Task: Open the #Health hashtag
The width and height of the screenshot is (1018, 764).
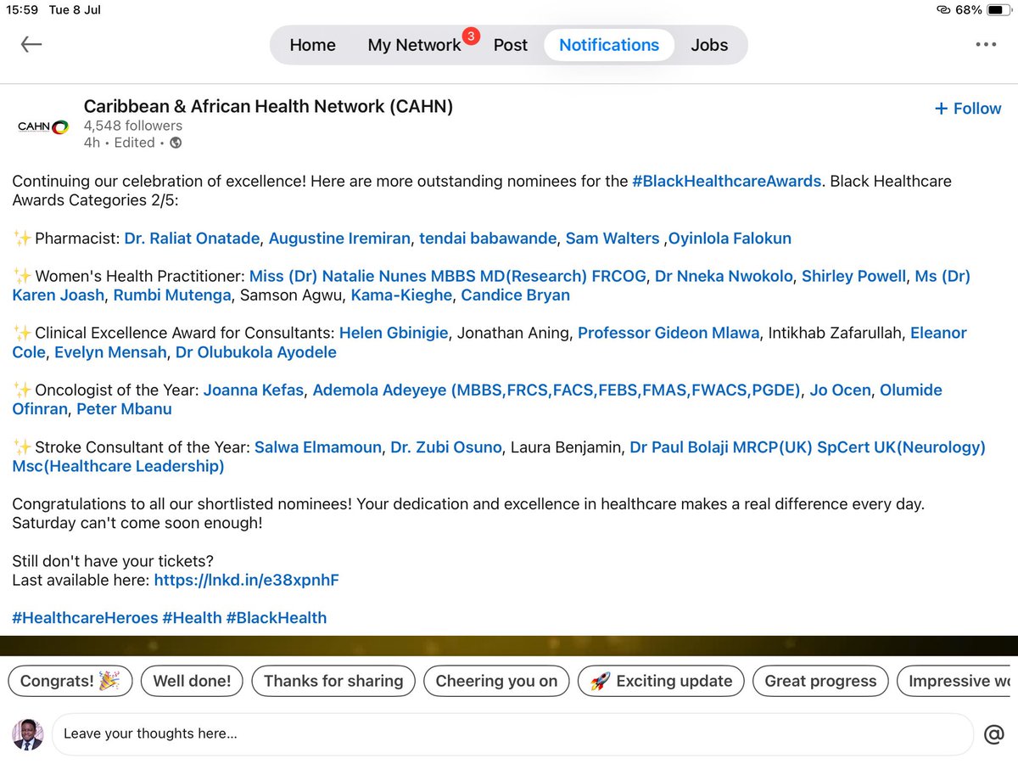Action: tap(192, 618)
